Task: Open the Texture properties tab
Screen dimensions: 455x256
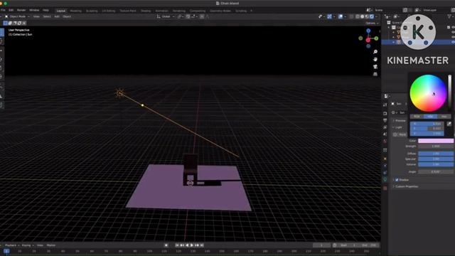Action: [385, 188]
